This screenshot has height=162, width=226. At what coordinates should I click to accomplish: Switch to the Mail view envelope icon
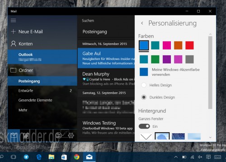click(x=14, y=135)
